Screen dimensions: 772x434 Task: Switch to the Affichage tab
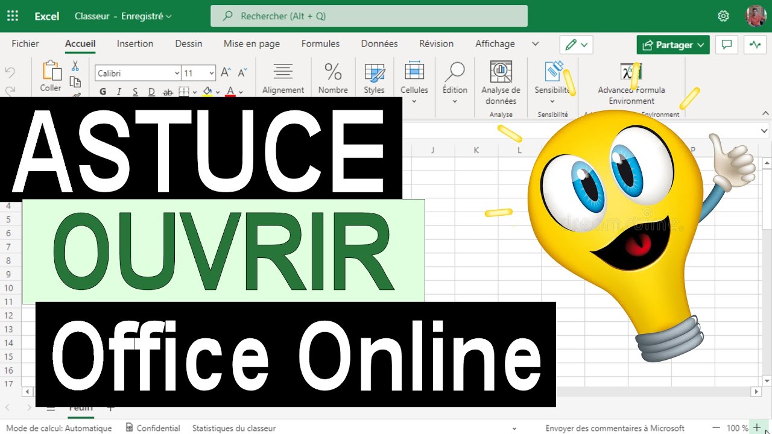coord(495,43)
